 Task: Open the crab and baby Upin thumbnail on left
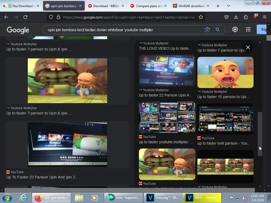pyautogui.click(x=67, y=81)
